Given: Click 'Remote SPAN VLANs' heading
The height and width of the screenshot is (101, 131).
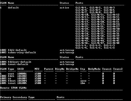Looking at the screenshot, I should click(x=13, y=88).
